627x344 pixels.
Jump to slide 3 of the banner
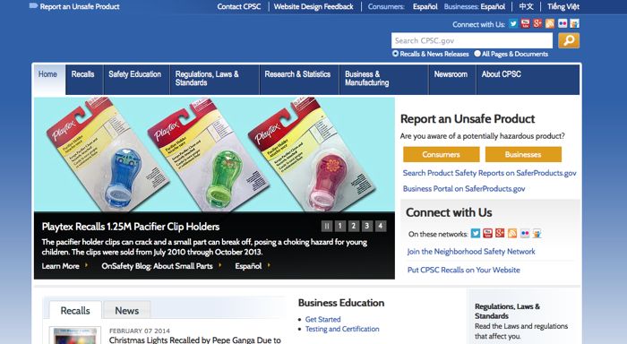click(x=367, y=226)
